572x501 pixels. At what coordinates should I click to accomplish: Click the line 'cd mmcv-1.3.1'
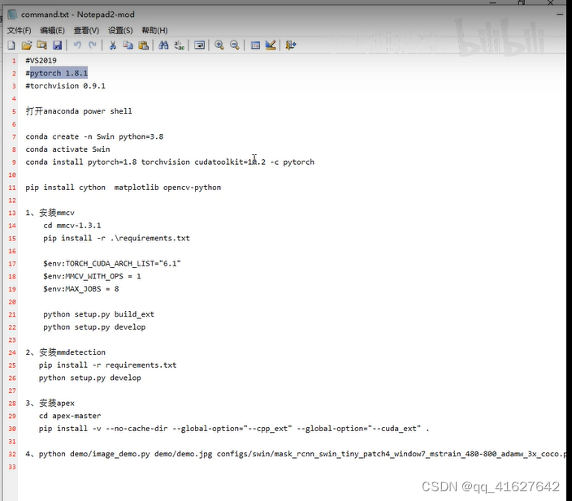[x=72, y=226]
